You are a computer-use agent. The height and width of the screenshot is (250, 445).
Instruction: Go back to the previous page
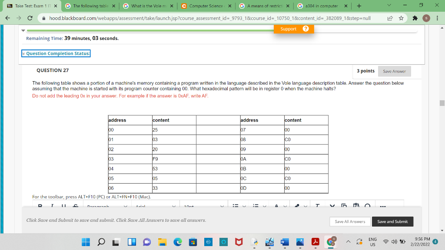click(x=8, y=18)
